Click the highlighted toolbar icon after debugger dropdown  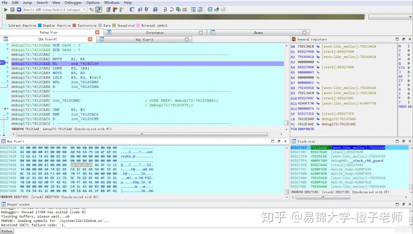coord(99,10)
